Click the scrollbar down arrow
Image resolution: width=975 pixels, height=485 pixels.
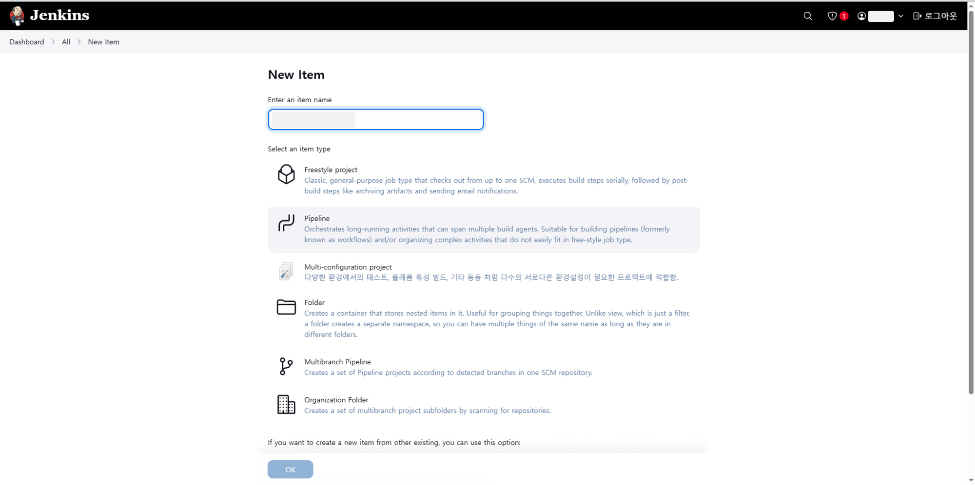[x=971, y=480]
